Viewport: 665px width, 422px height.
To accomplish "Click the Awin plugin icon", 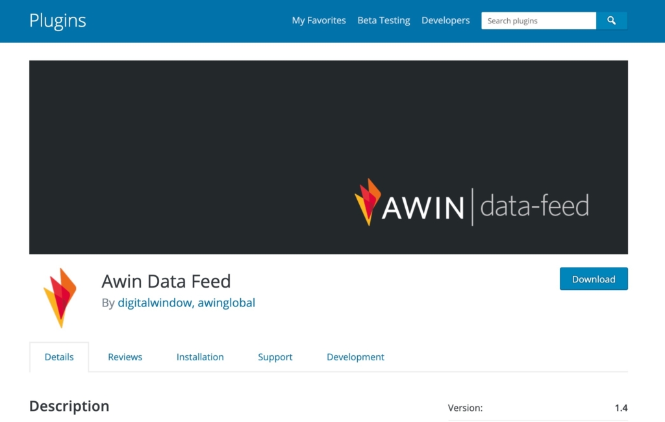I will (x=60, y=297).
